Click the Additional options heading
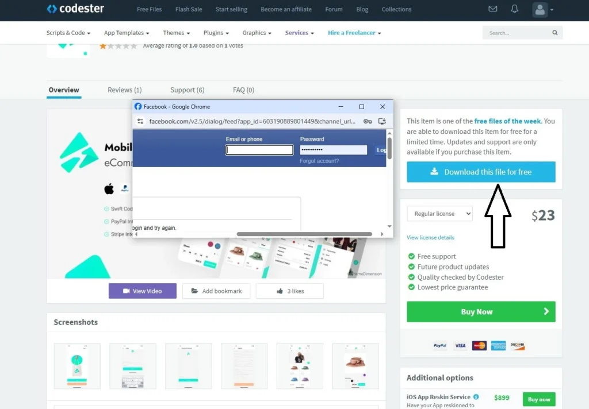Screen dimensions: 589x409 tap(440, 378)
